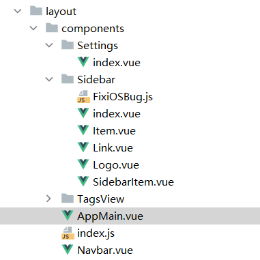Expand the TagsView folder arrow
Viewport: 260px width, 260px height.
click(x=48, y=199)
